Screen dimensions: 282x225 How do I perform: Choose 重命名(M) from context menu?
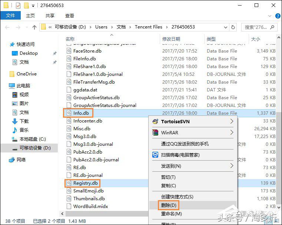pyautogui.click(x=193, y=214)
